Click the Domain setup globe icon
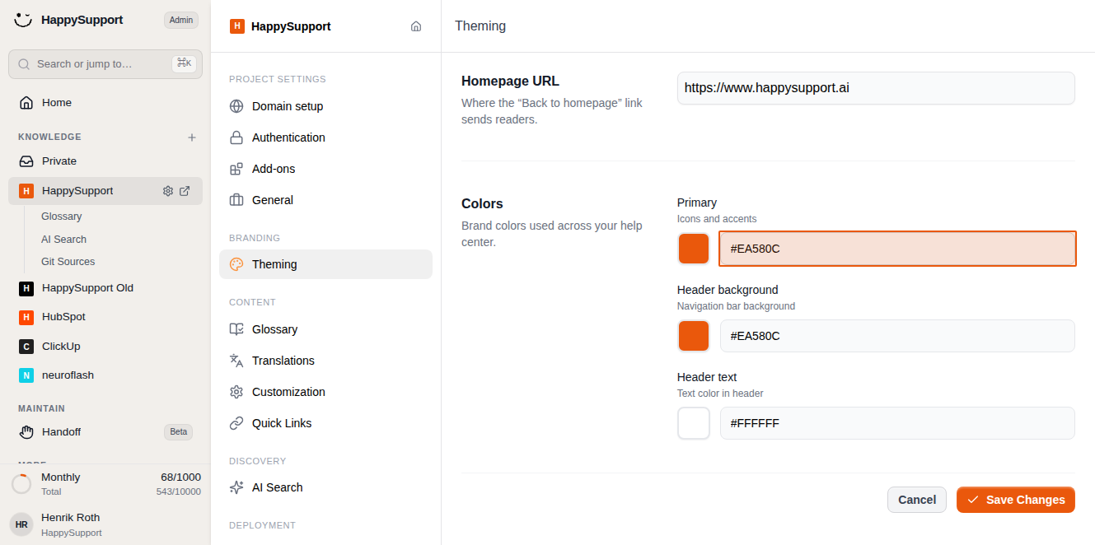Viewport: 1095px width, 545px height. (236, 106)
